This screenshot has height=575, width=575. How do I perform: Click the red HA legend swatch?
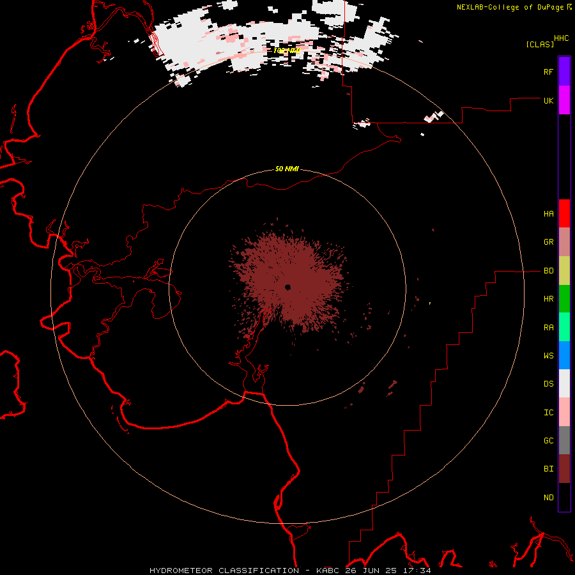(x=564, y=213)
